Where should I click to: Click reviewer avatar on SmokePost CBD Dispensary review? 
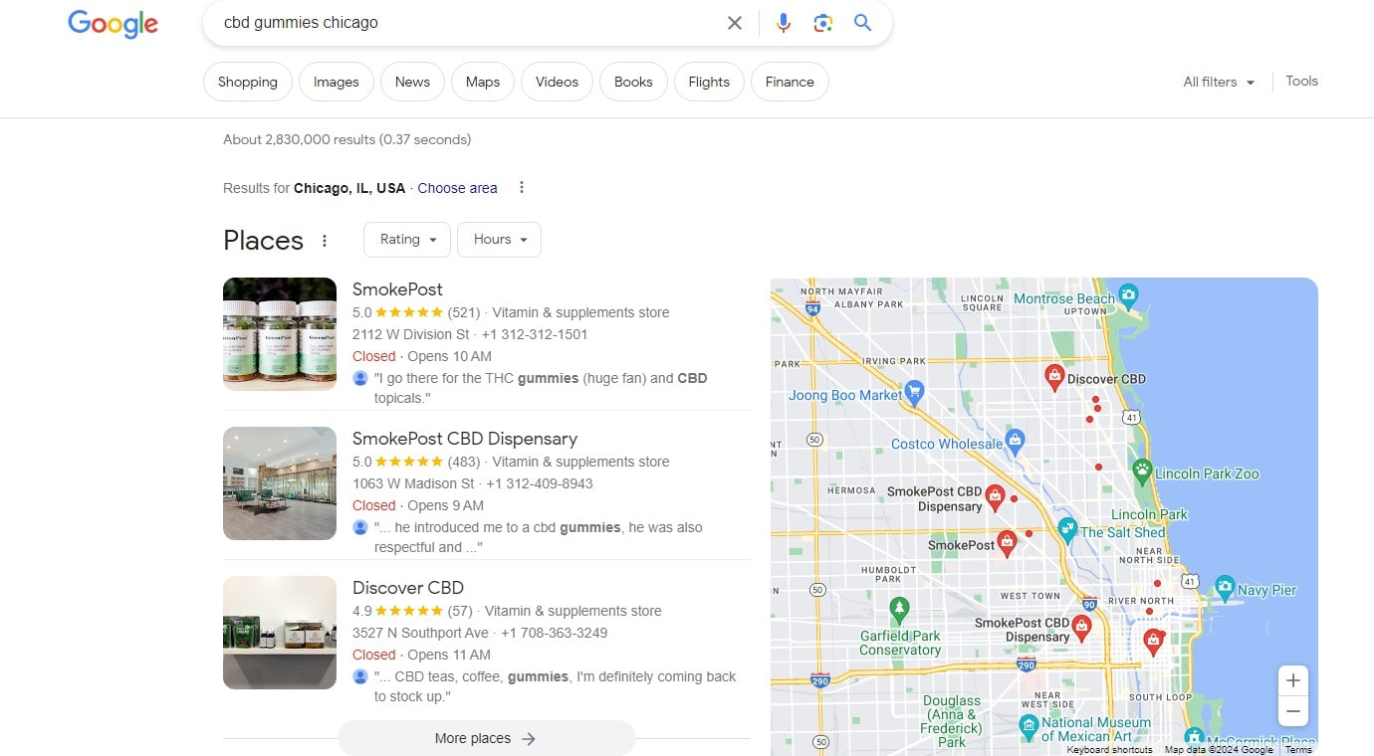coord(360,527)
